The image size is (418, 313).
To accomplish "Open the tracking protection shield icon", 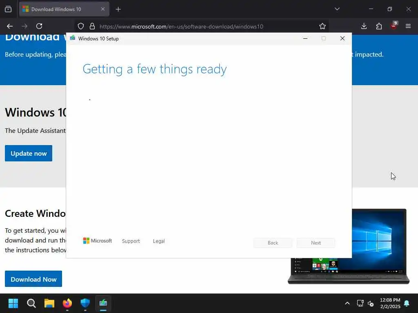I will pyautogui.click(x=81, y=26).
